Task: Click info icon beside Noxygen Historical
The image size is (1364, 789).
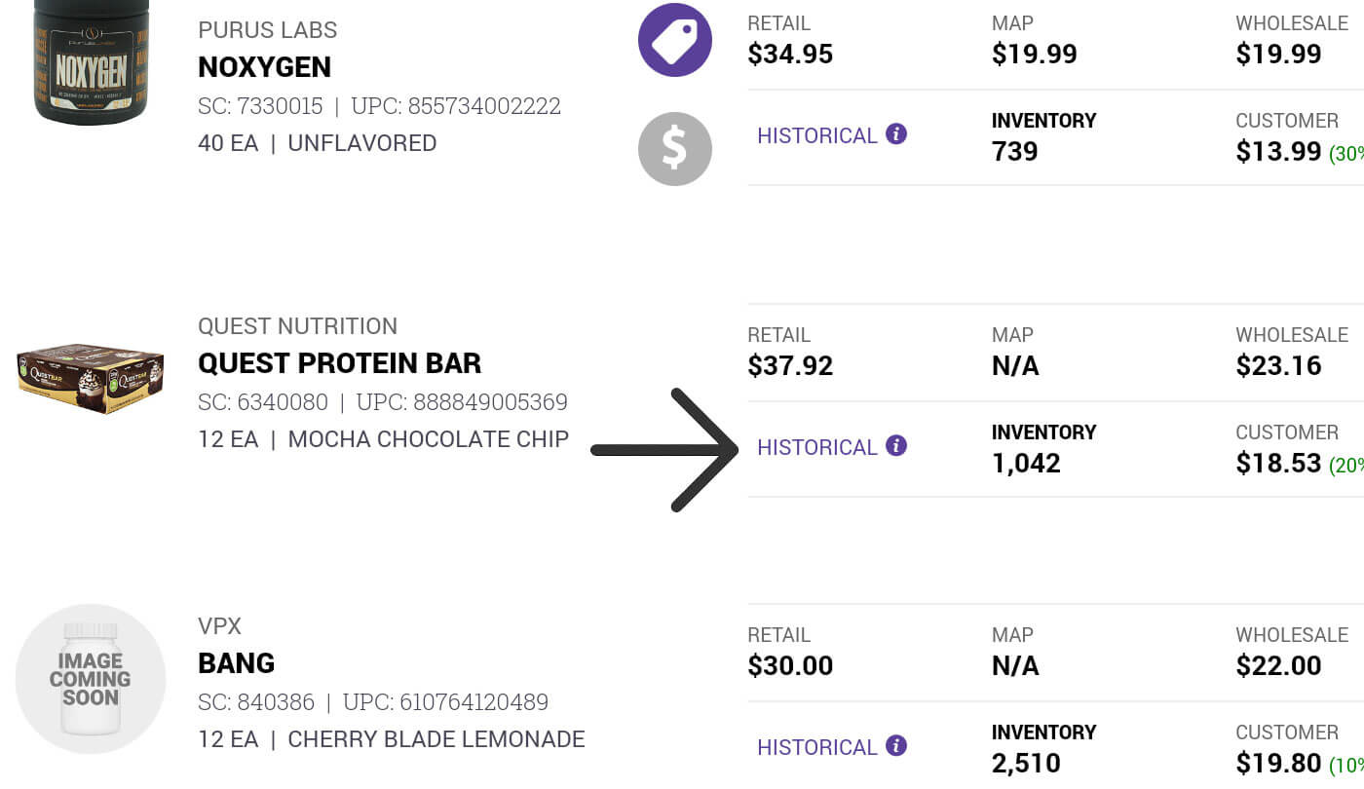Action: pos(896,134)
